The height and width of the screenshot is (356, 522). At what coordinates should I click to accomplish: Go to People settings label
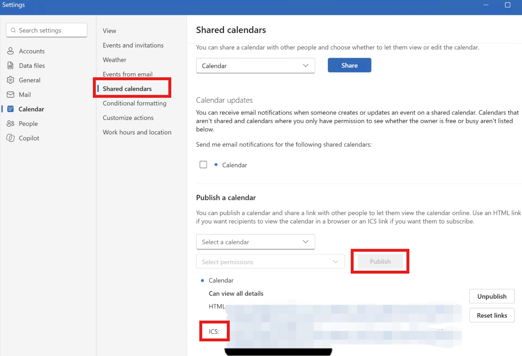(28, 124)
